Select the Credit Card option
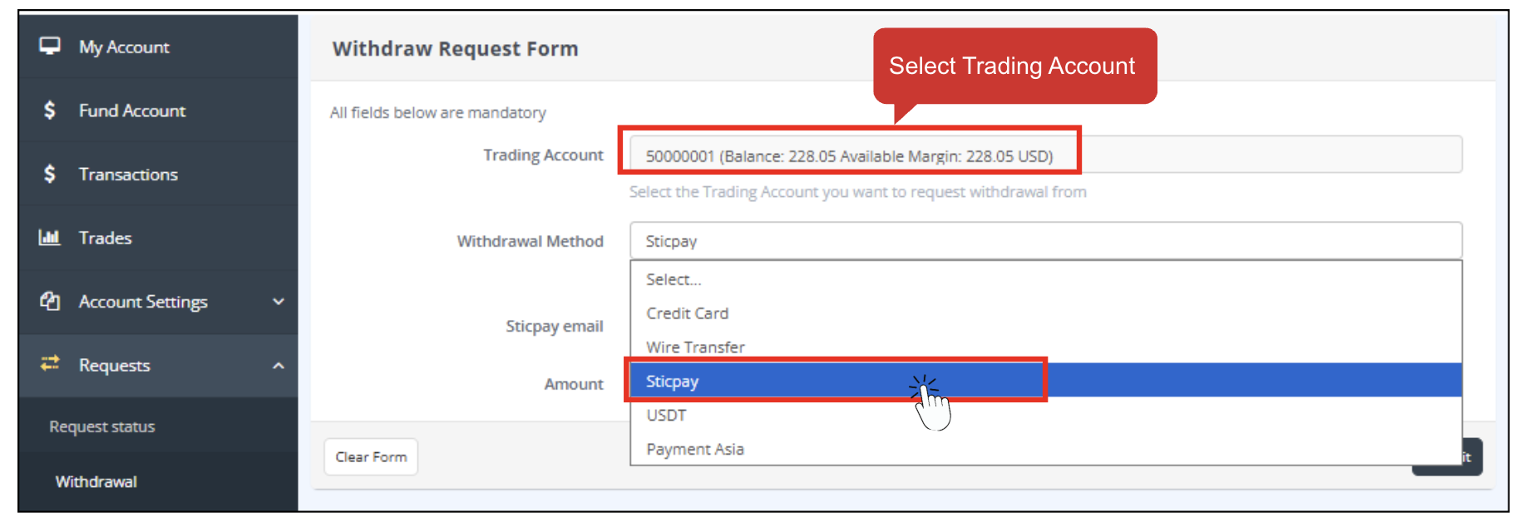The height and width of the screenshot is (532, 1530). tap(687, 313)
